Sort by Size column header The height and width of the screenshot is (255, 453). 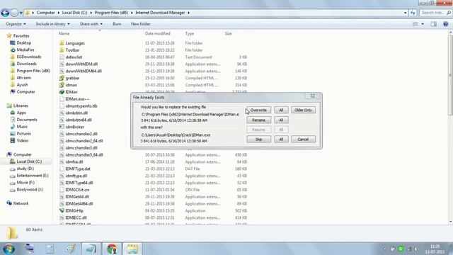point(228,33)
